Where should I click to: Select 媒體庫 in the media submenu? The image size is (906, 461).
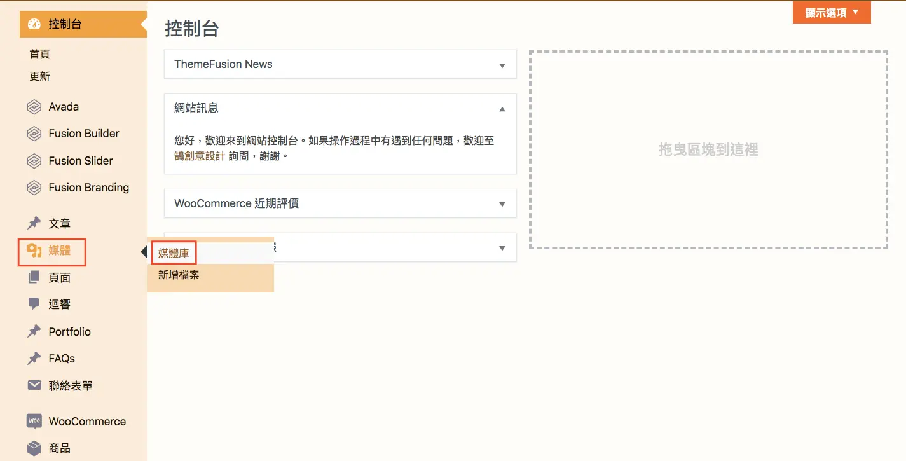(174, 253)
